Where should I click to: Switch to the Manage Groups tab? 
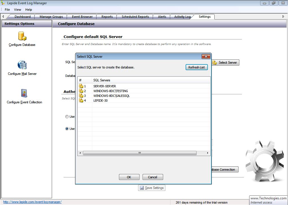(x=51, y=17)
